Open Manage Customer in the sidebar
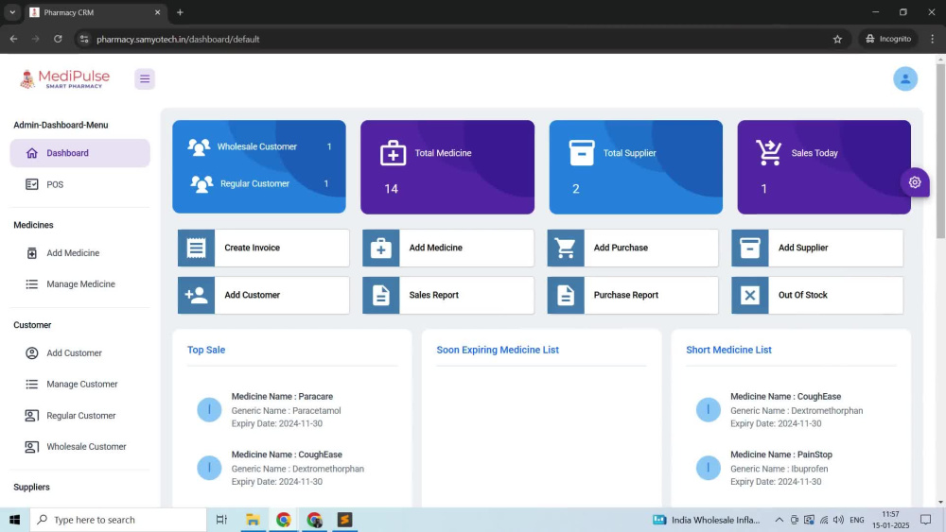946x532 pixels. 79,384
